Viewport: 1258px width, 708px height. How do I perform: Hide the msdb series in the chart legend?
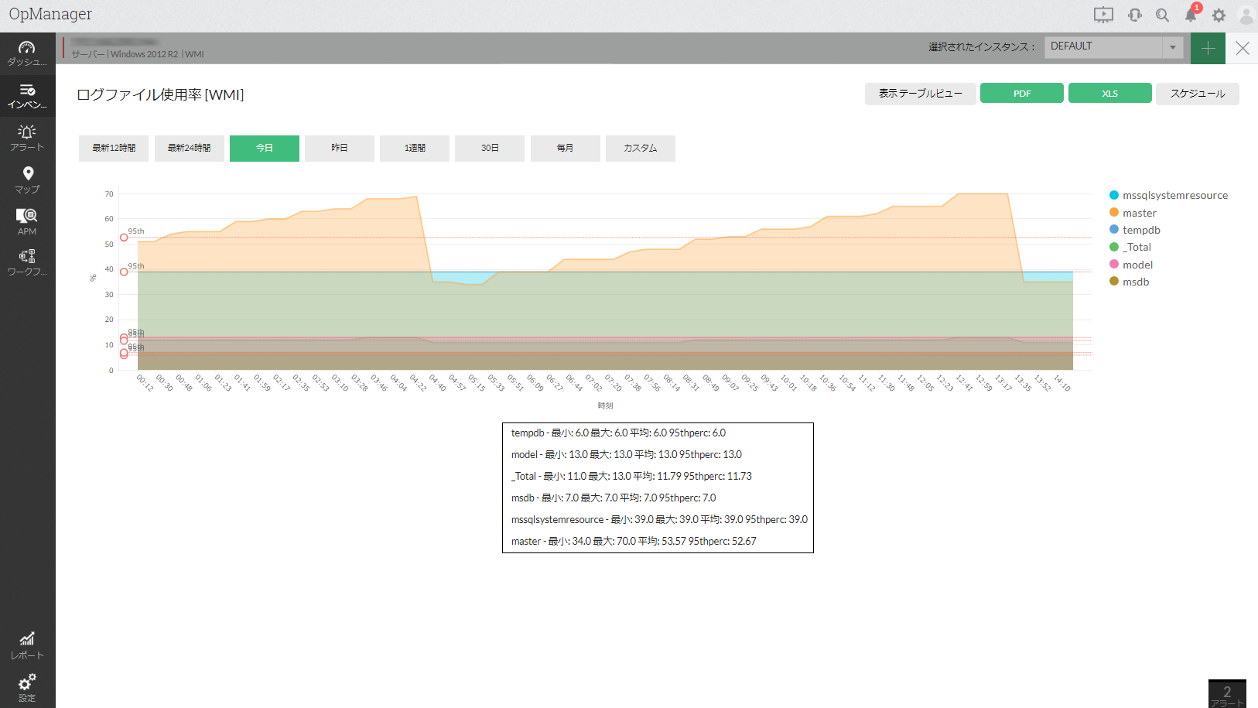[1133, 282]
